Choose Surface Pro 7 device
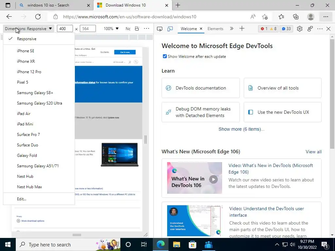The image size is (335, 251). pos(39,134)
